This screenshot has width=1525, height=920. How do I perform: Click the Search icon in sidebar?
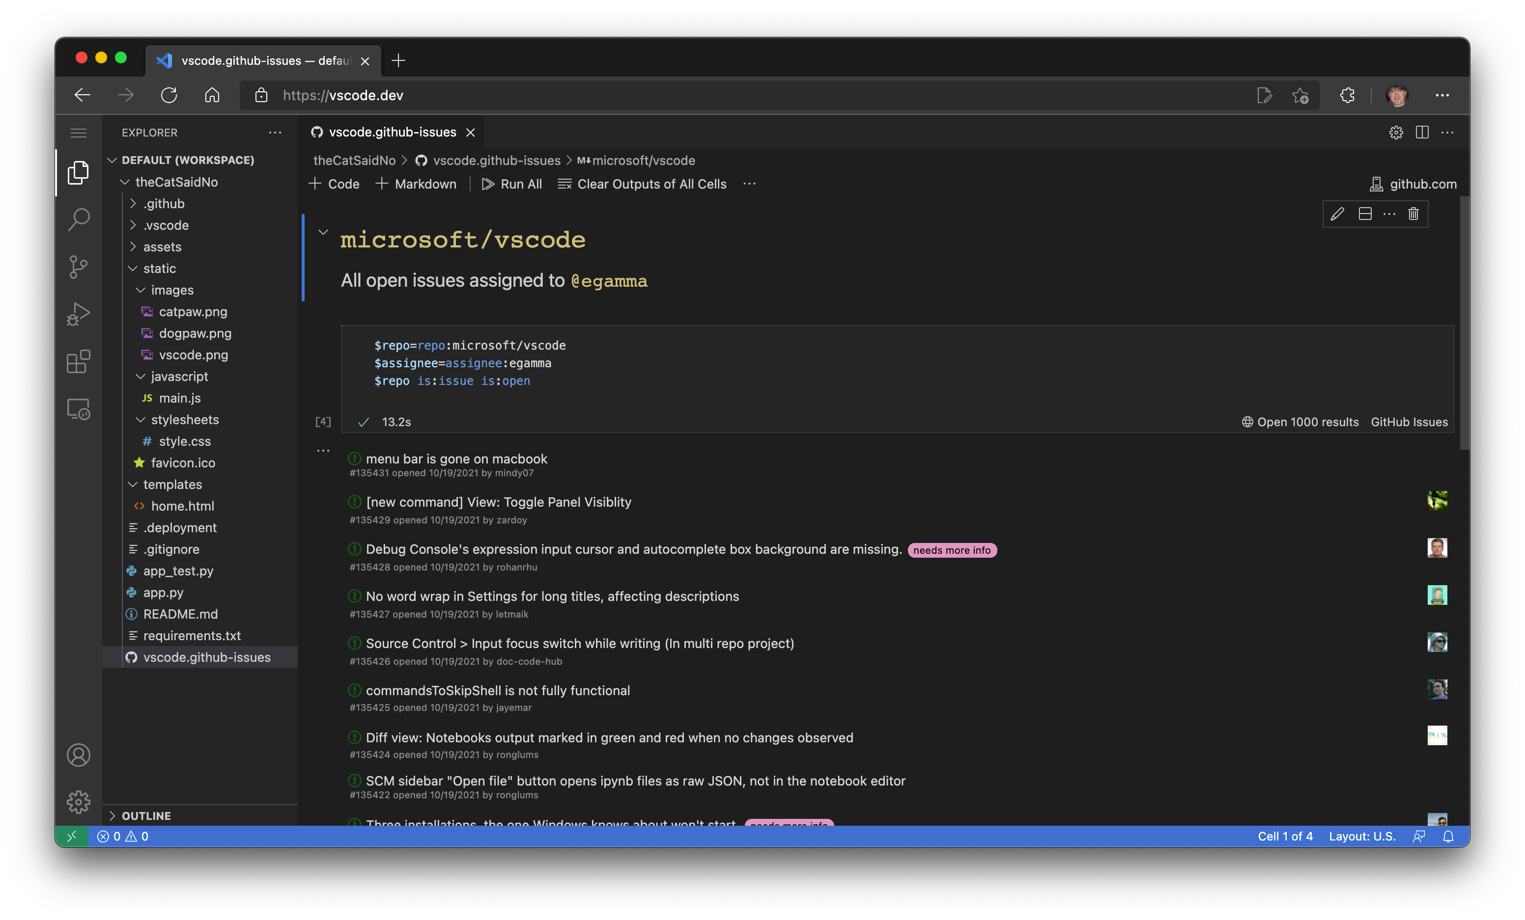pyautogui.click(x=77, y=219)
